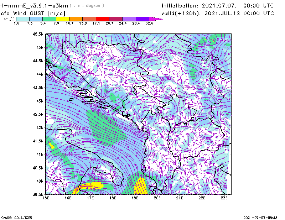Click the '19E' longitude label
This screenshot has height=220, width=285.
pos(135,198)
